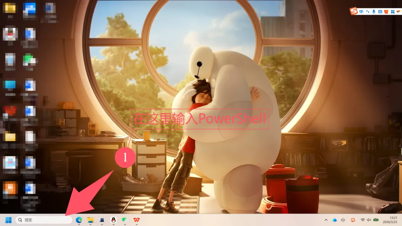Viewport: 402px width, 226px height.
Task: Open File Explorer from the taskbar
Action: (90, 220)
